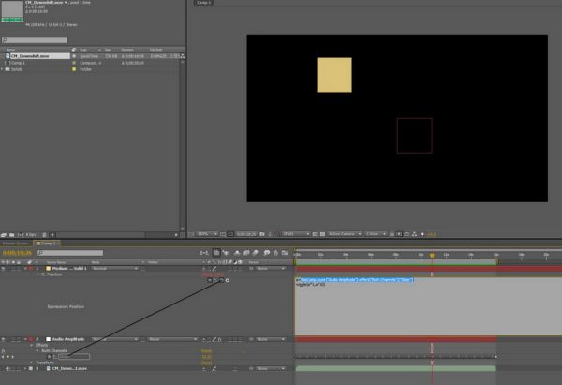Open the 1 View layout dropdown

click(x=376, y=234)
